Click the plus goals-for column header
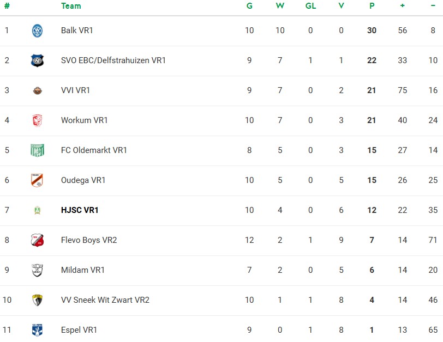Image resolution: width=443 pixels, height=342 pixels. coord(402,6)
